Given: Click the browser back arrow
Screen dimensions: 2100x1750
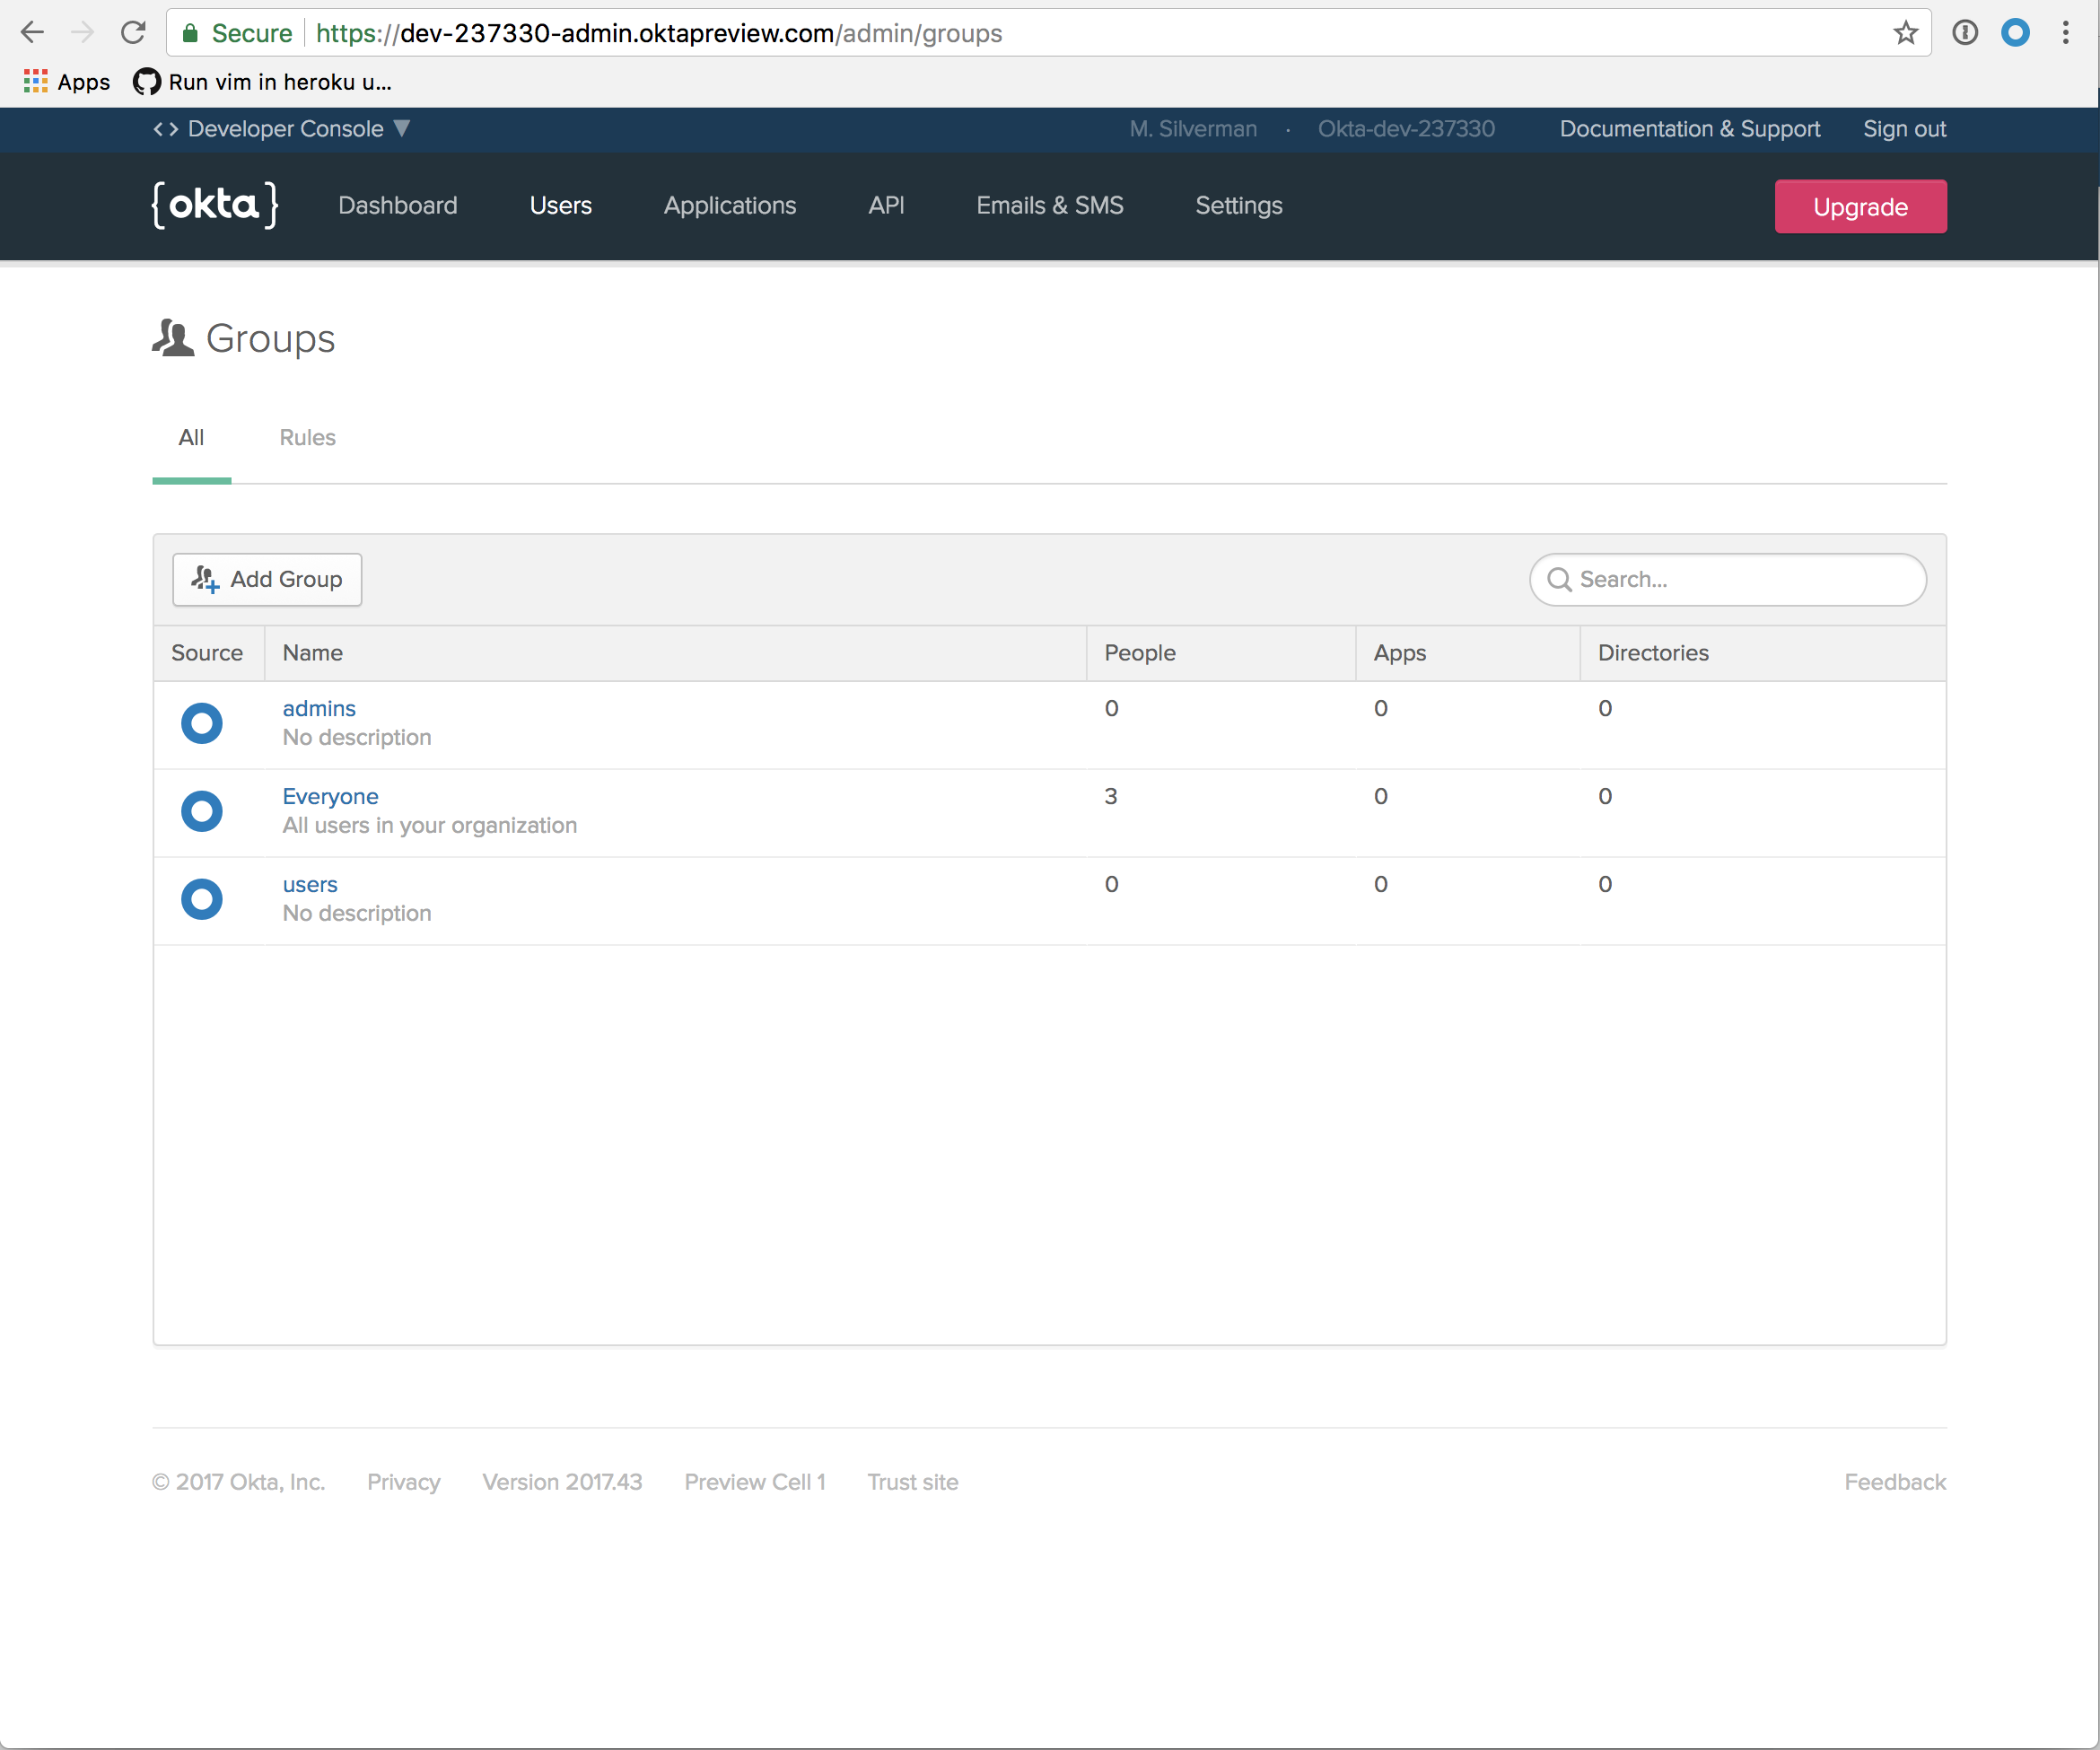Looking at the screenshot, I should click(x=32, y=33).
